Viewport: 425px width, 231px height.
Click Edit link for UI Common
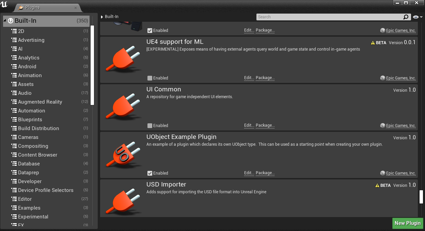click(249, 126)
